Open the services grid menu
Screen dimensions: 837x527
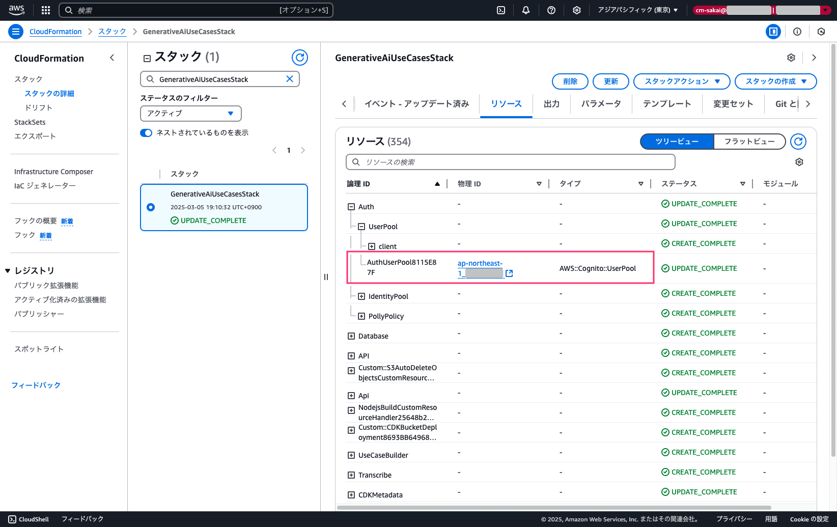pyautogui.click(x=46, y=10)
